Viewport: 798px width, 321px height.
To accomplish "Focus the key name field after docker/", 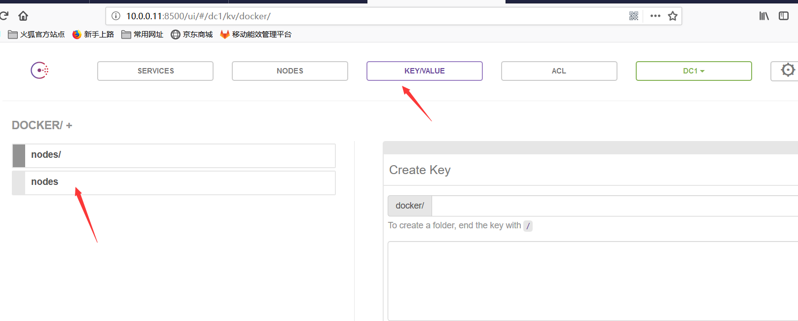I will click(x=615, y=206).
